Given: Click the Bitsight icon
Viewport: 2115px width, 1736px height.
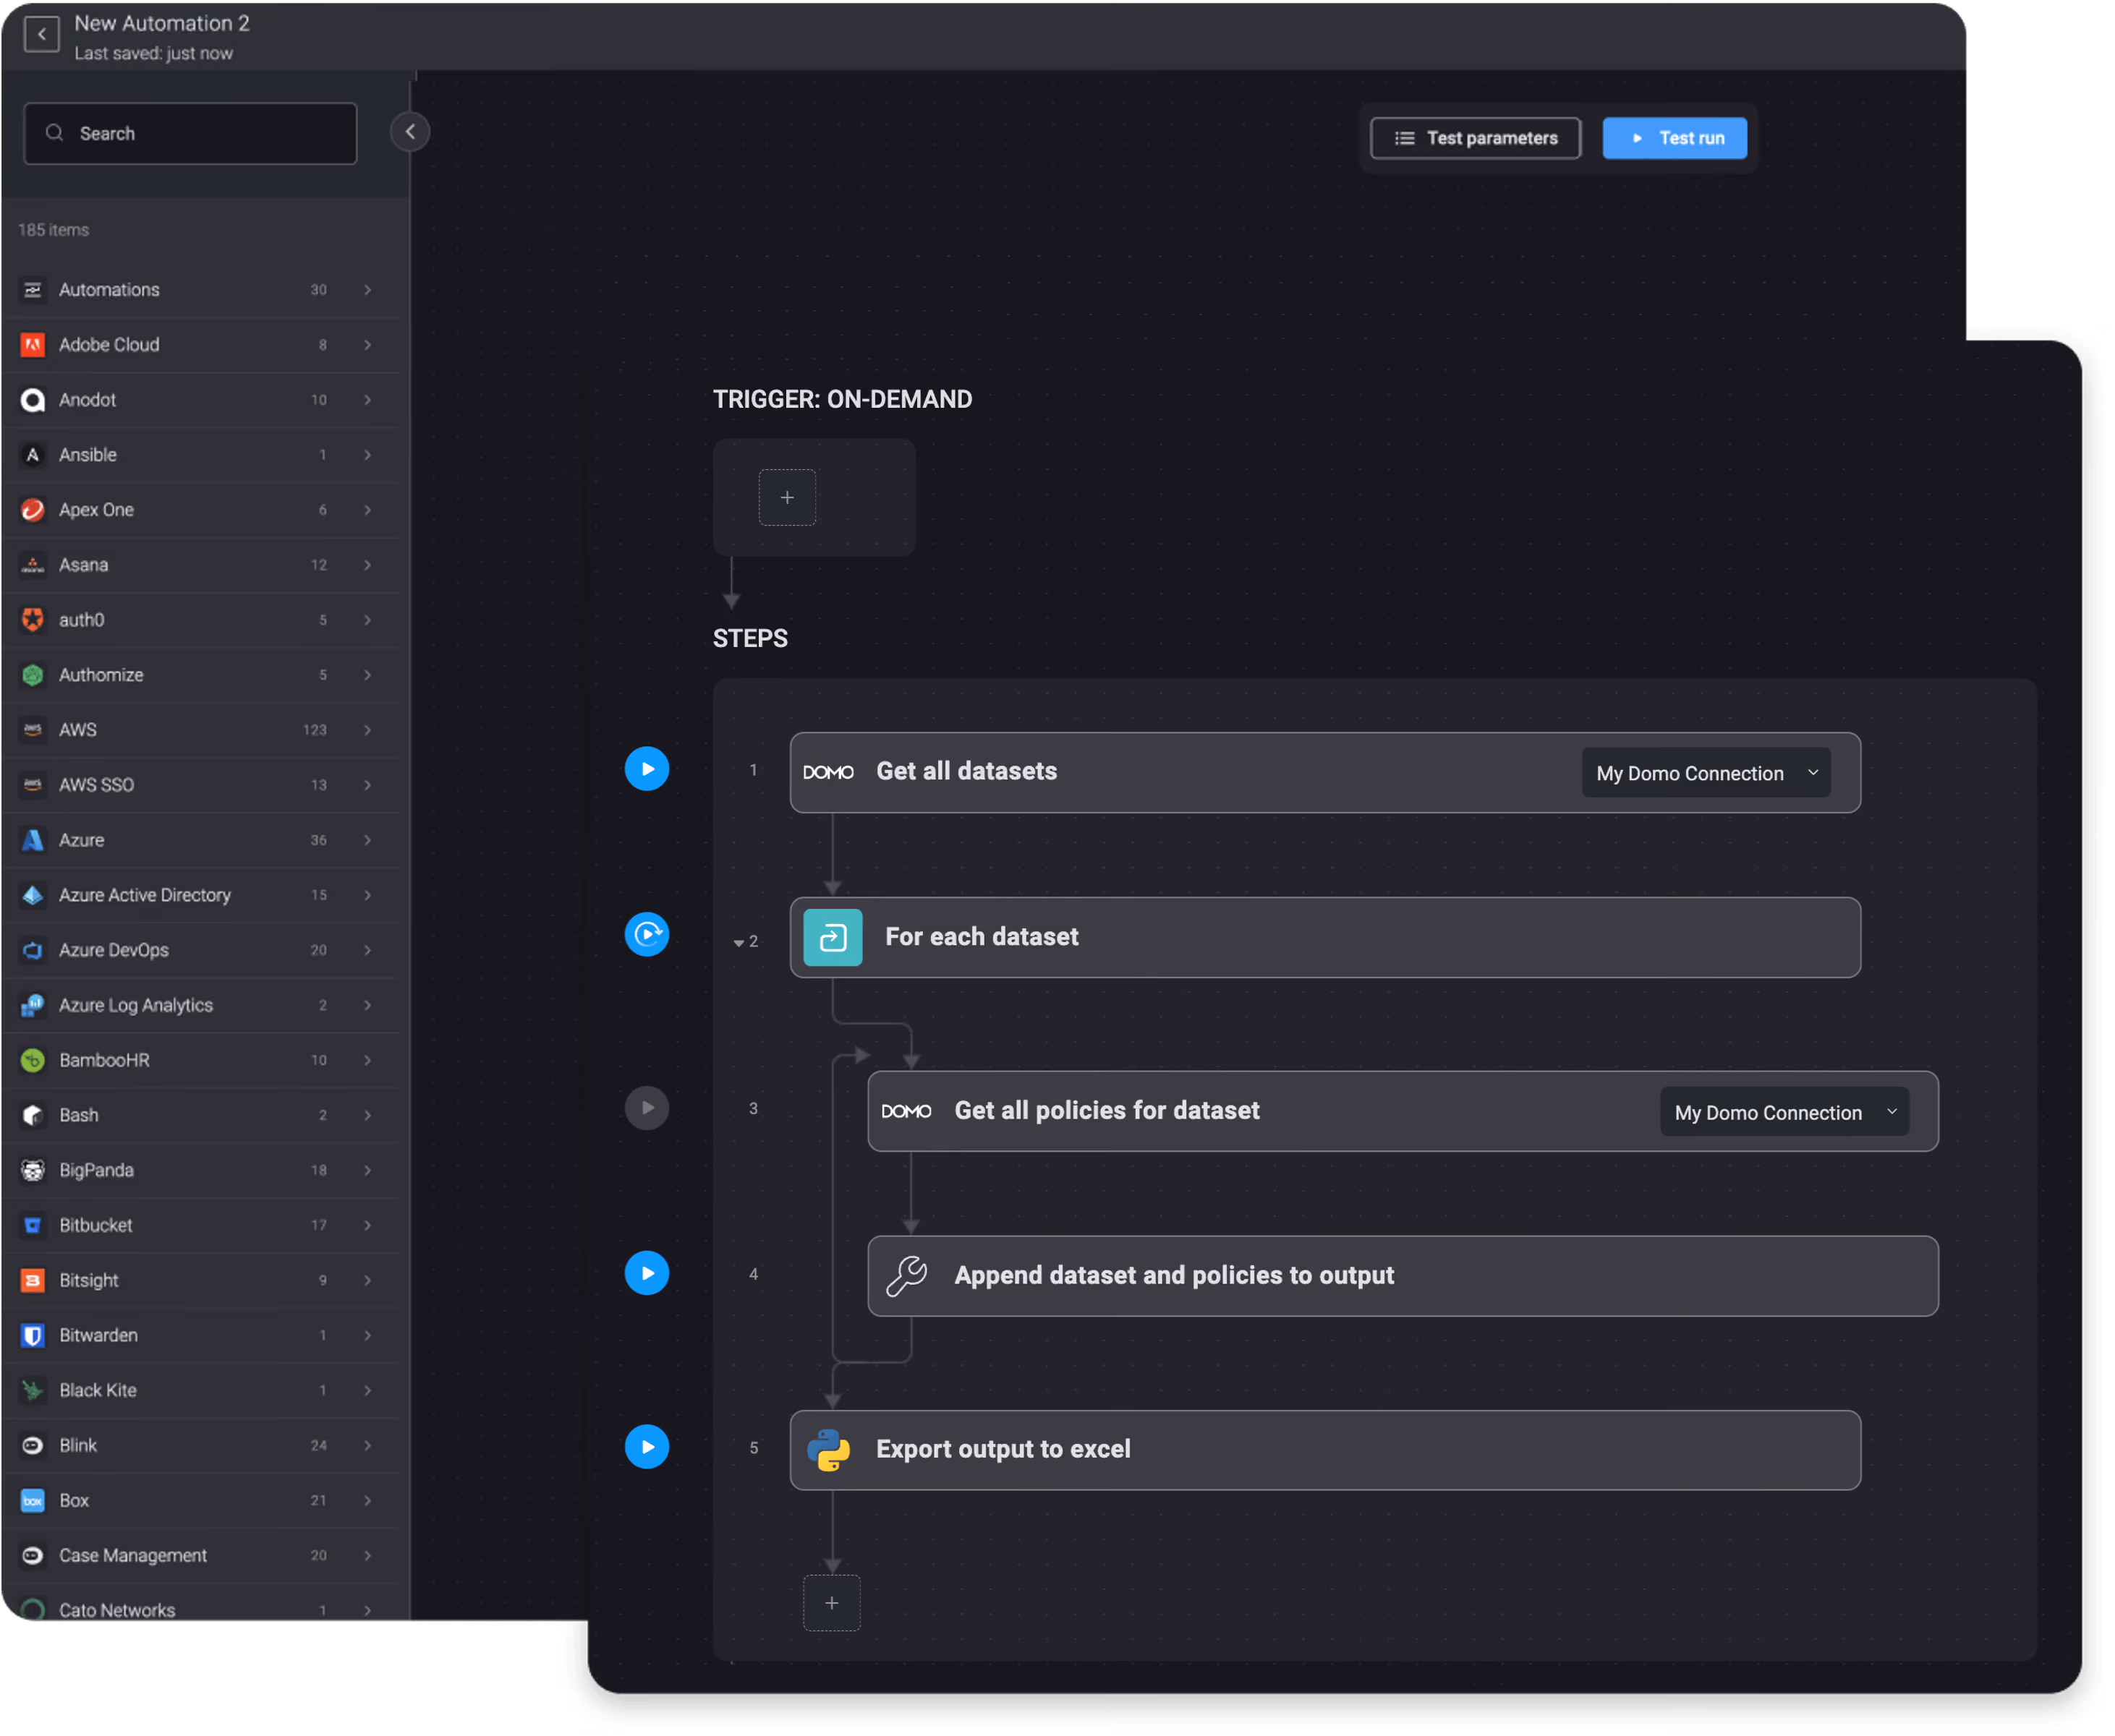Looking at the screenshot, I should [33, 1280].
